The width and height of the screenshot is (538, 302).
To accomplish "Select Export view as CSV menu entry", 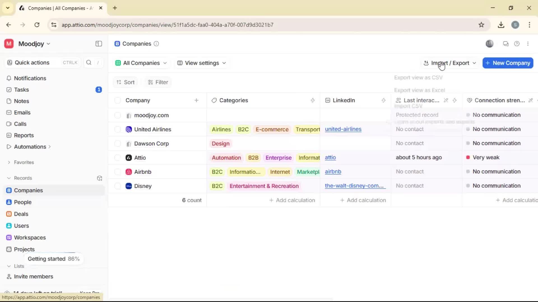I will pos(419,77).
